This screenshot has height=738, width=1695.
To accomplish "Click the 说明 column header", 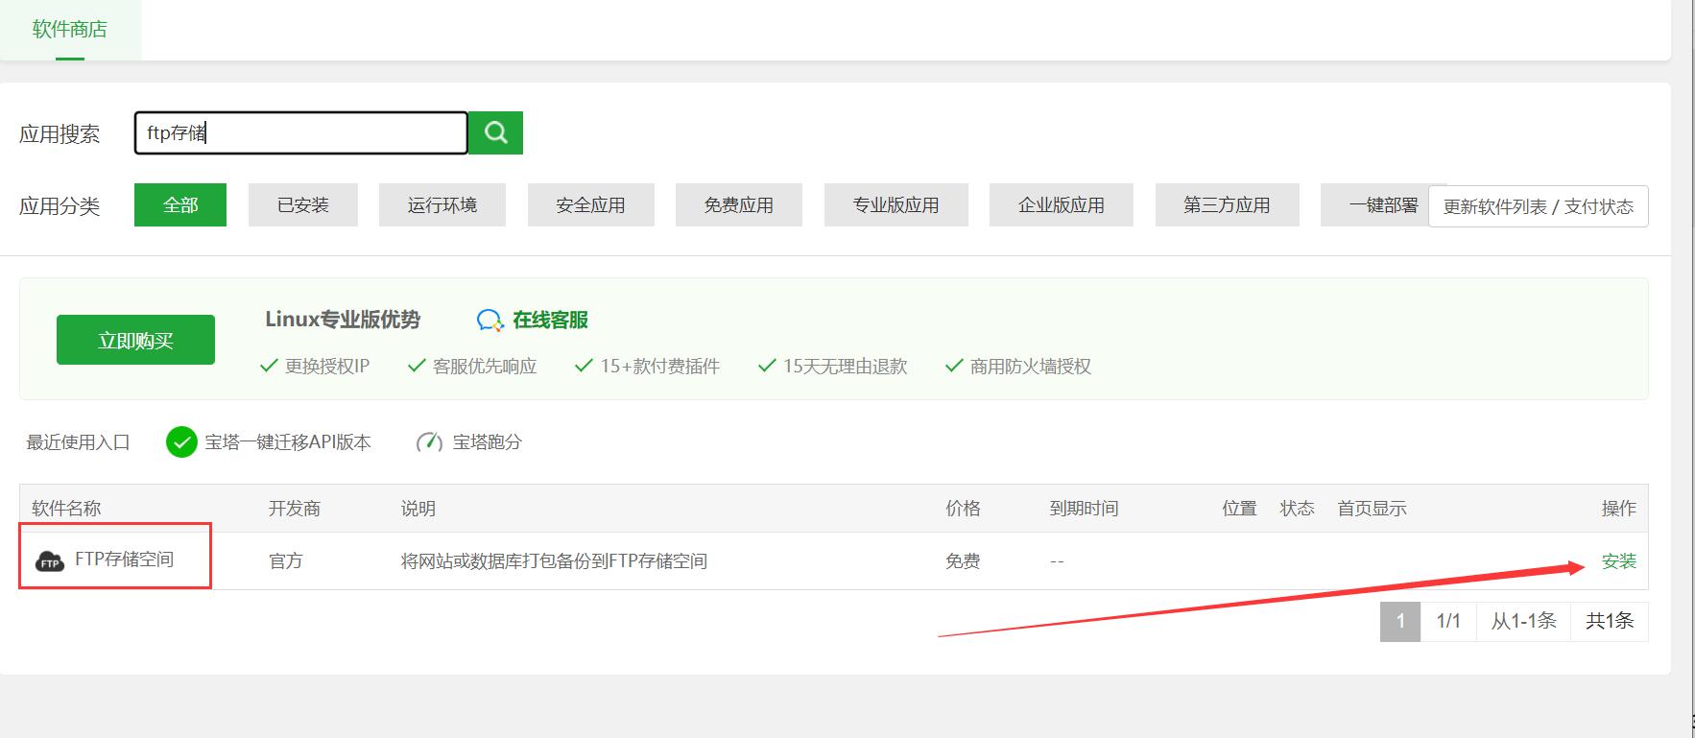I will [x=418, y=509].
